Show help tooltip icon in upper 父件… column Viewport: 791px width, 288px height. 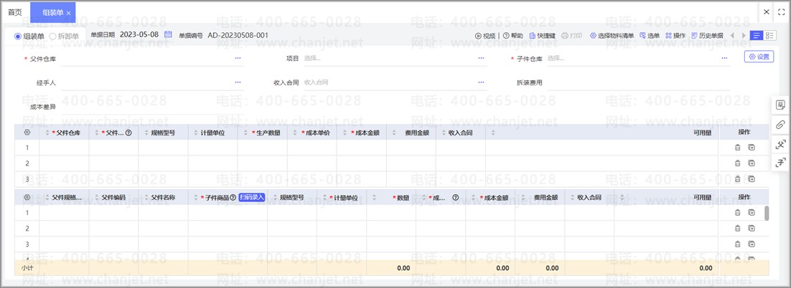point(128,133)
